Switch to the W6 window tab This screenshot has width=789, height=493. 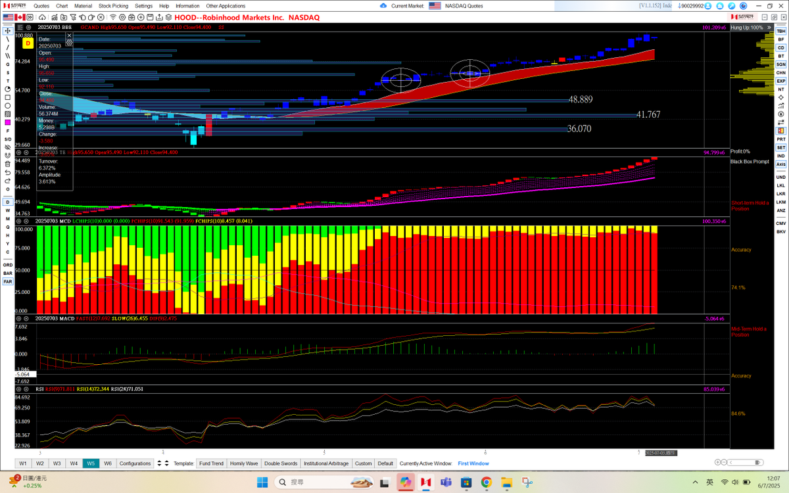coord(107,463)
